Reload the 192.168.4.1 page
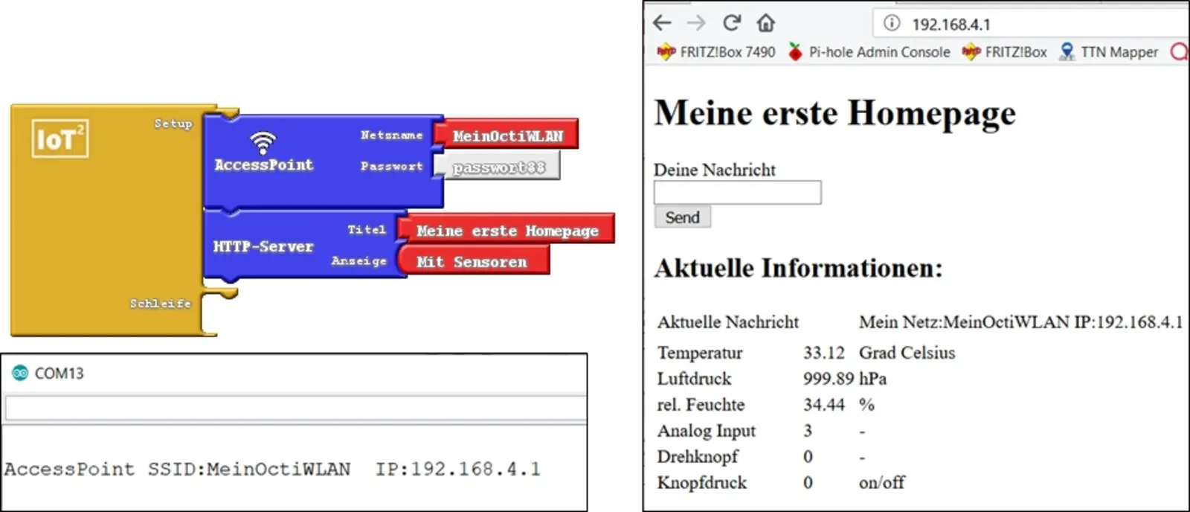 tap(732, 23)
